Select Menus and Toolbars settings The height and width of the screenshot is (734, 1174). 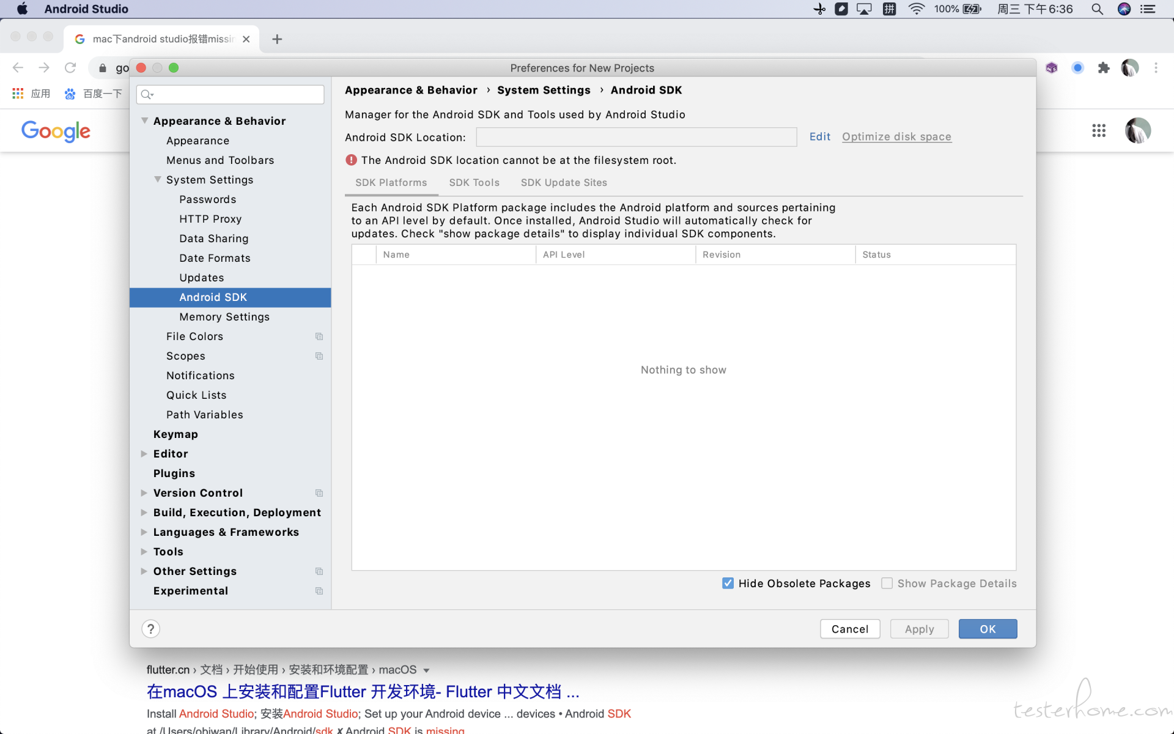(220, 160)
